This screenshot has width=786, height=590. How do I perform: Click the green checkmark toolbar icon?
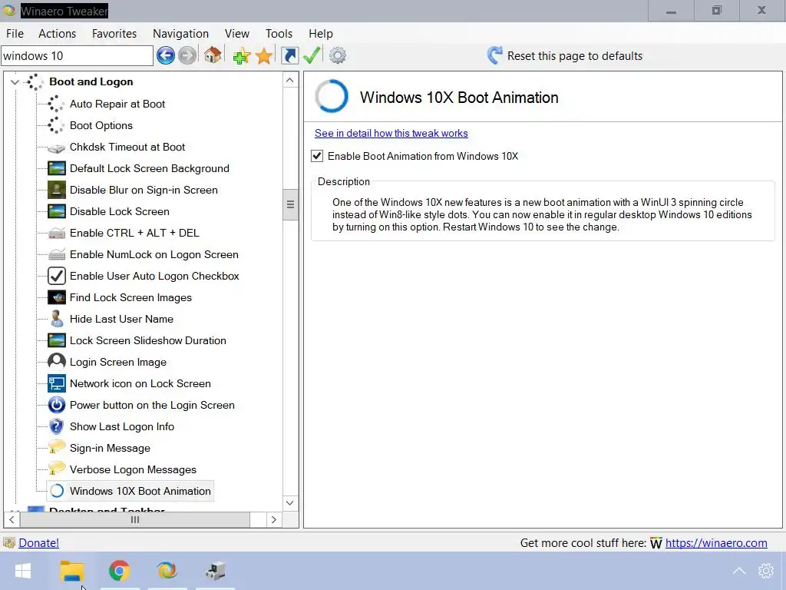click(x=312, y=55)
